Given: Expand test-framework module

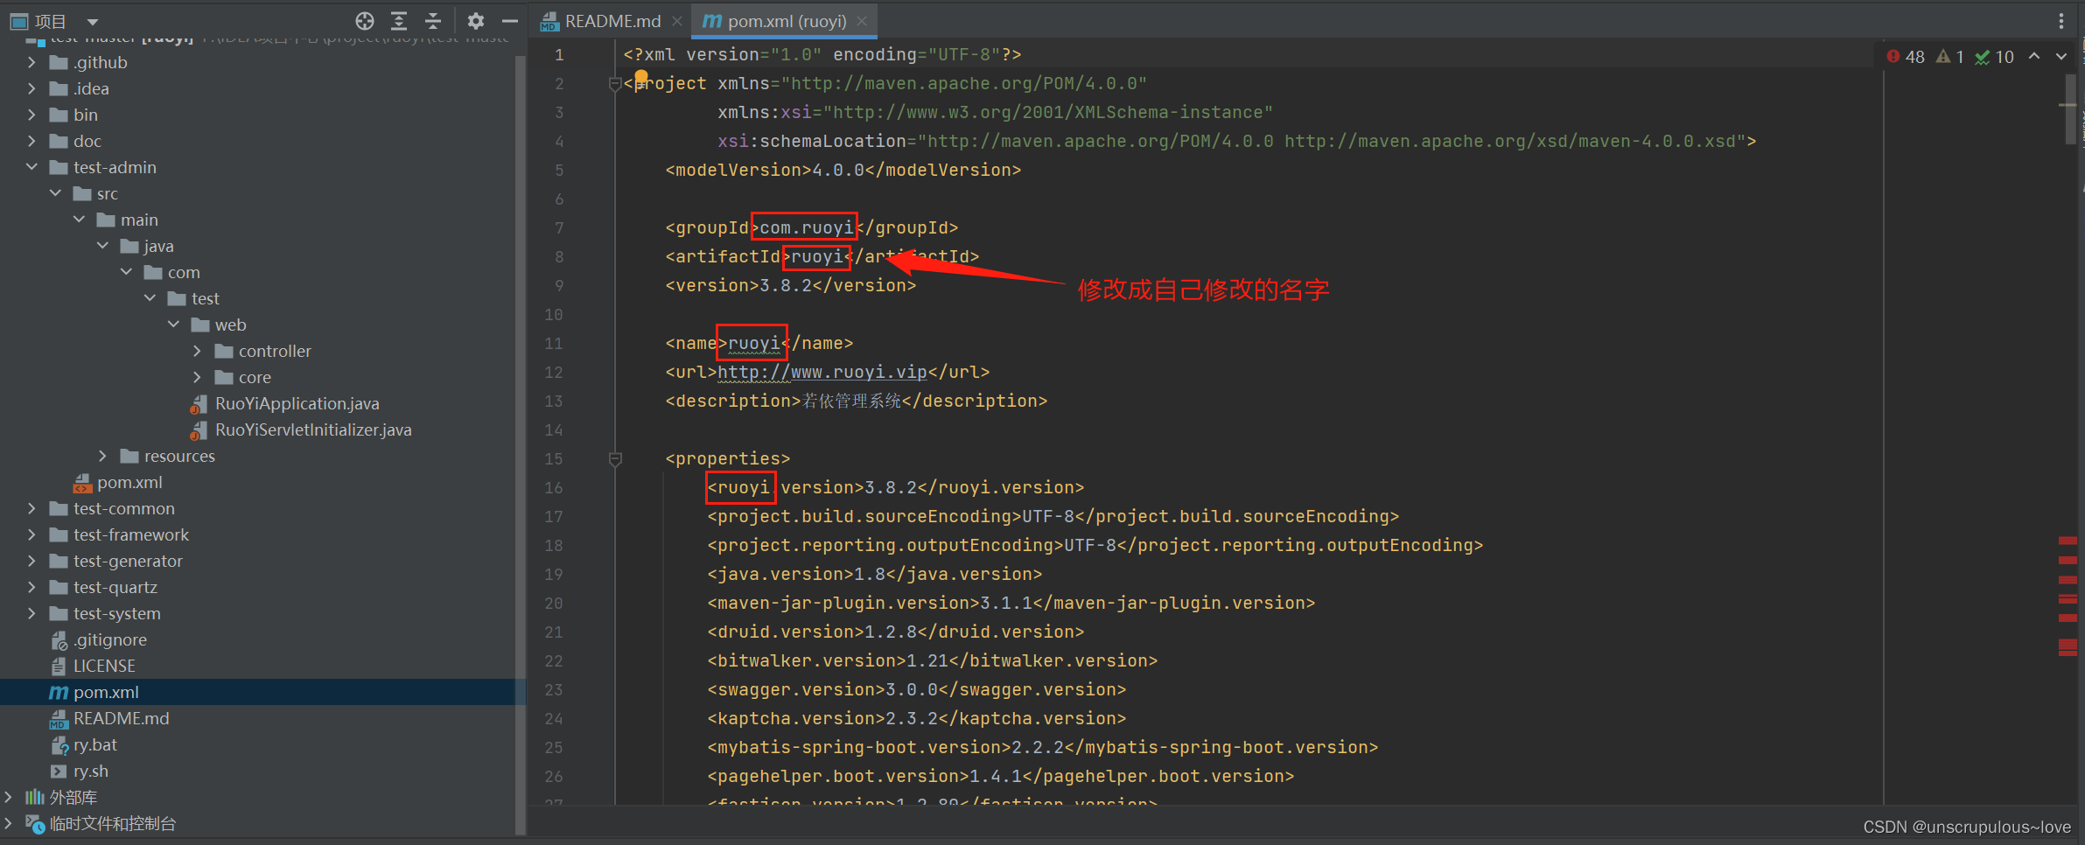Looking at the screenshot, I should tap(32, 534).
